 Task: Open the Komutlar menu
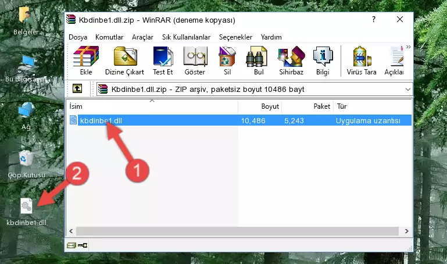(109, 37)
